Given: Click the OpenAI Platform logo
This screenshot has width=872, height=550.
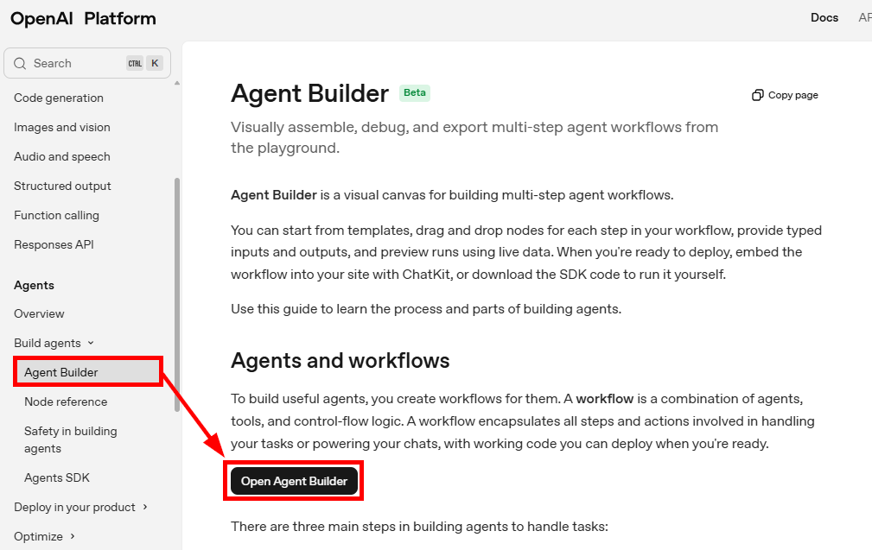Looking at the screenshot, I should point(84,19).
